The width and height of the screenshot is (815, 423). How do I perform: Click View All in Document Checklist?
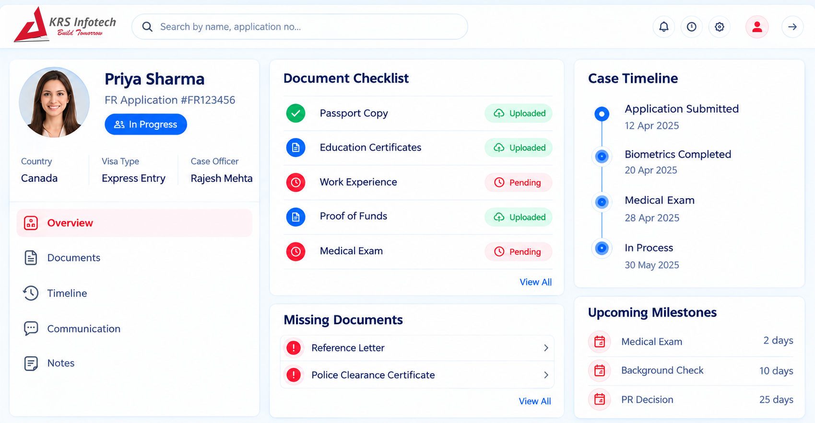(x=536, y=282)
